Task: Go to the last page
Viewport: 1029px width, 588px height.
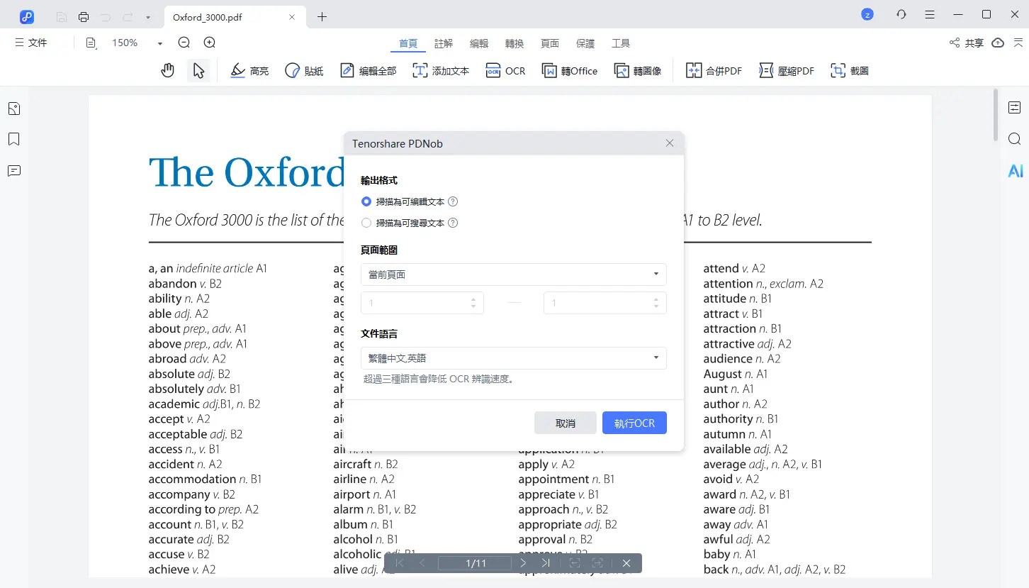Action: 546,563
